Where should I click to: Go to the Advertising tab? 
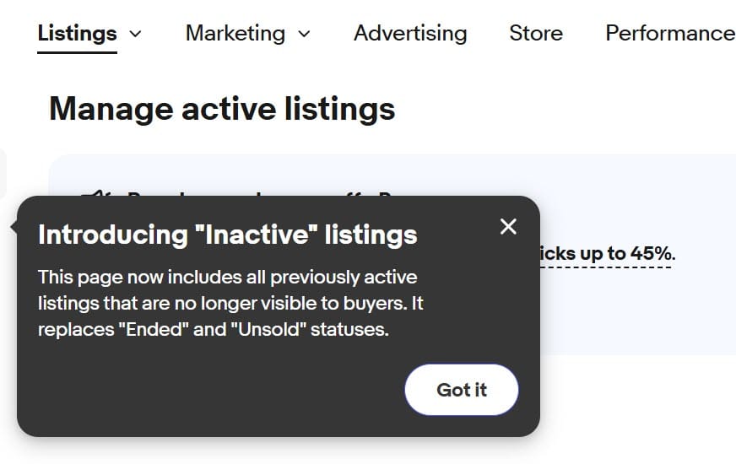[410, 34]
